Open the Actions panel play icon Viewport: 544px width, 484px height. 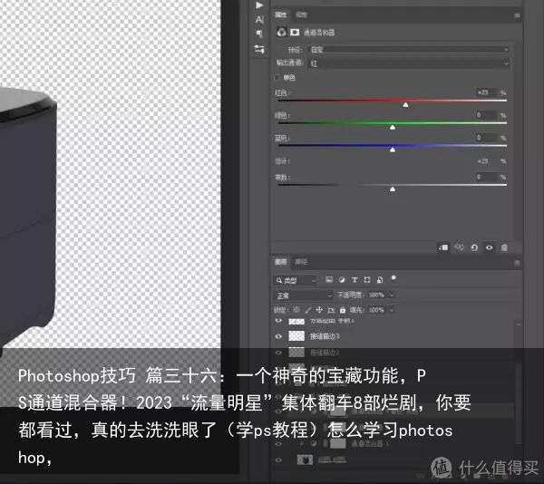pyautogui.click(x=259, y=5)
